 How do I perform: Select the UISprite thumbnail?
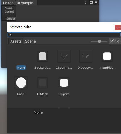pos(64,83)
